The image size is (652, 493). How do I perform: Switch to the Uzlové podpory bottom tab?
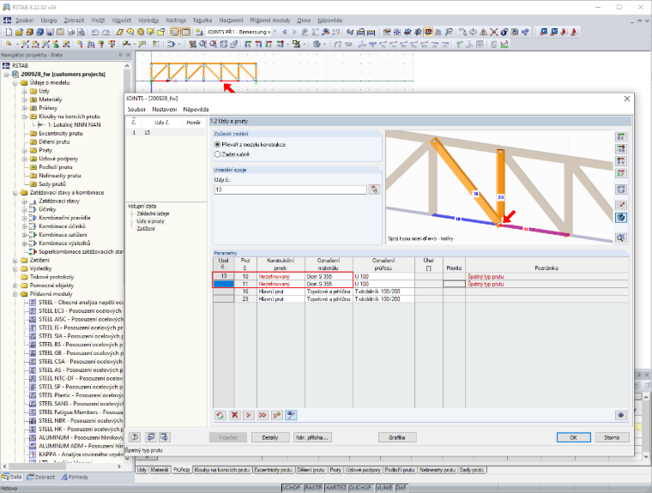click(363, 470)
